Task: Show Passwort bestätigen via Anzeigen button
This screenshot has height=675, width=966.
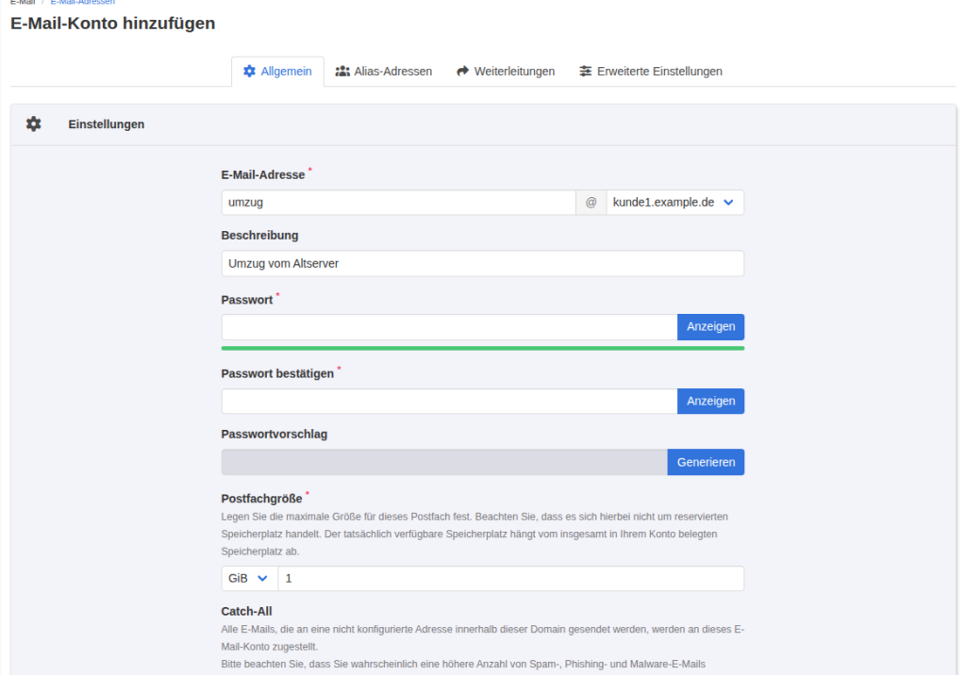Action: (711, 401)
